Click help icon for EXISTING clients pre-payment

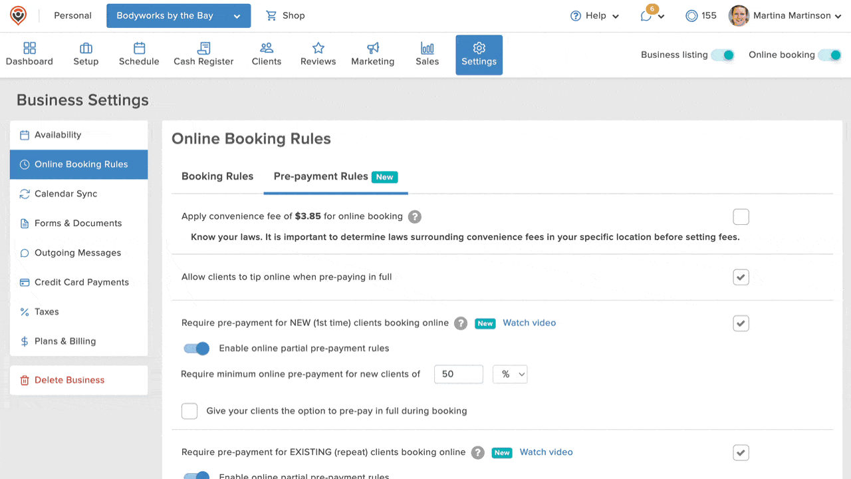coord(477,452)
